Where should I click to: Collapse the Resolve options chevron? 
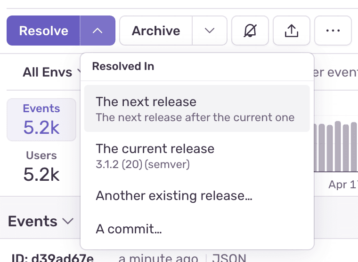[x=98, y=31]
